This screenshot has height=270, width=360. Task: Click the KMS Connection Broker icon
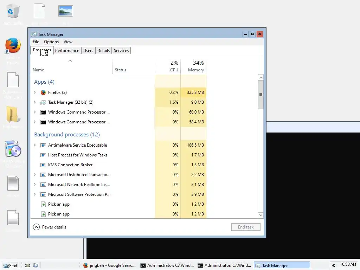tap(43, 165)
